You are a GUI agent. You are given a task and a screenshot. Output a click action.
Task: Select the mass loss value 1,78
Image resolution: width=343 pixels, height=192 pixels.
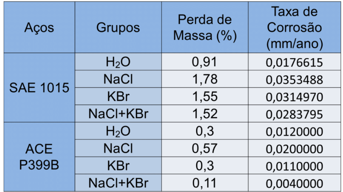[205, 79]
